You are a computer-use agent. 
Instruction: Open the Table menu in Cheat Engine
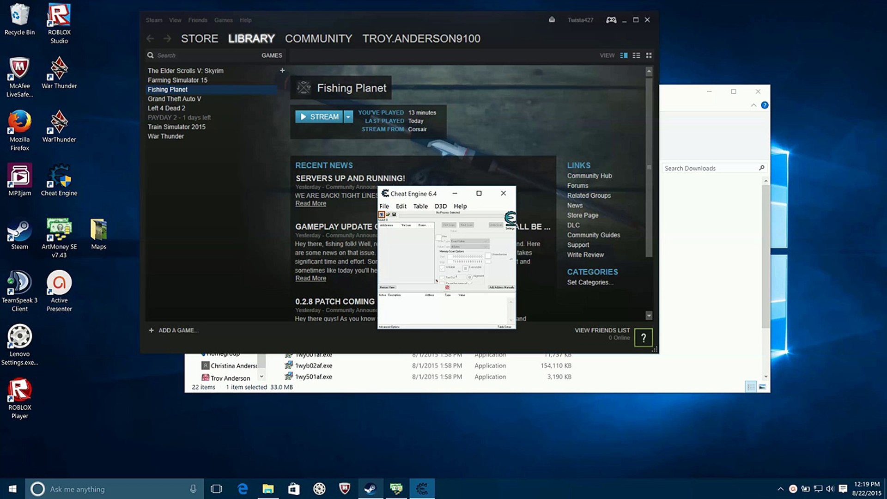(420, 206)
